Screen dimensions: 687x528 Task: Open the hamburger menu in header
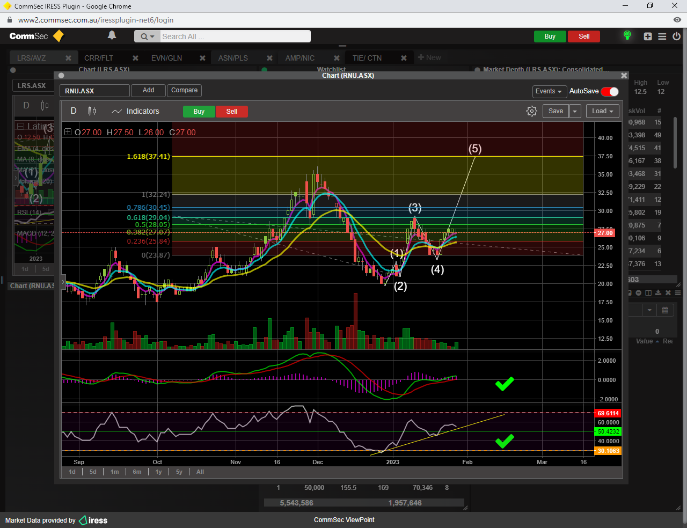[662, 36]
